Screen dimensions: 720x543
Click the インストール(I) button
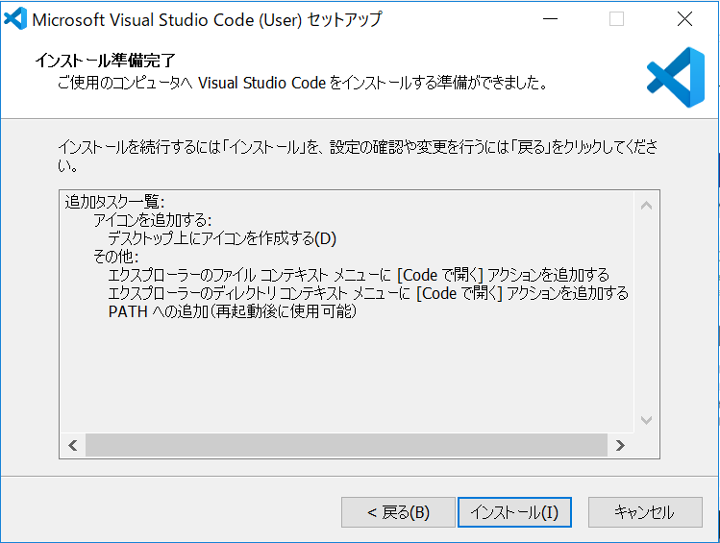click(514, 512)
